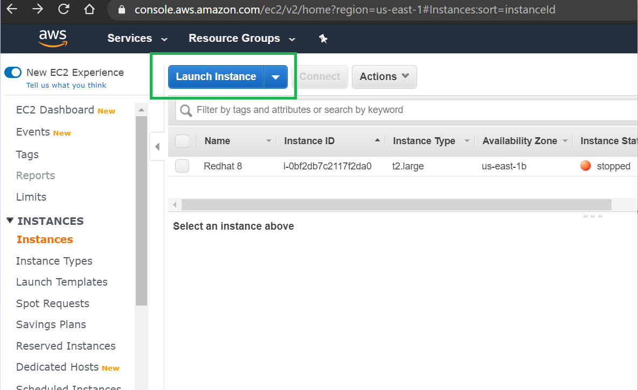Click the horizontal scrollbar under the instance table
This screenshot has height=390, width=638.
[396, 205]
